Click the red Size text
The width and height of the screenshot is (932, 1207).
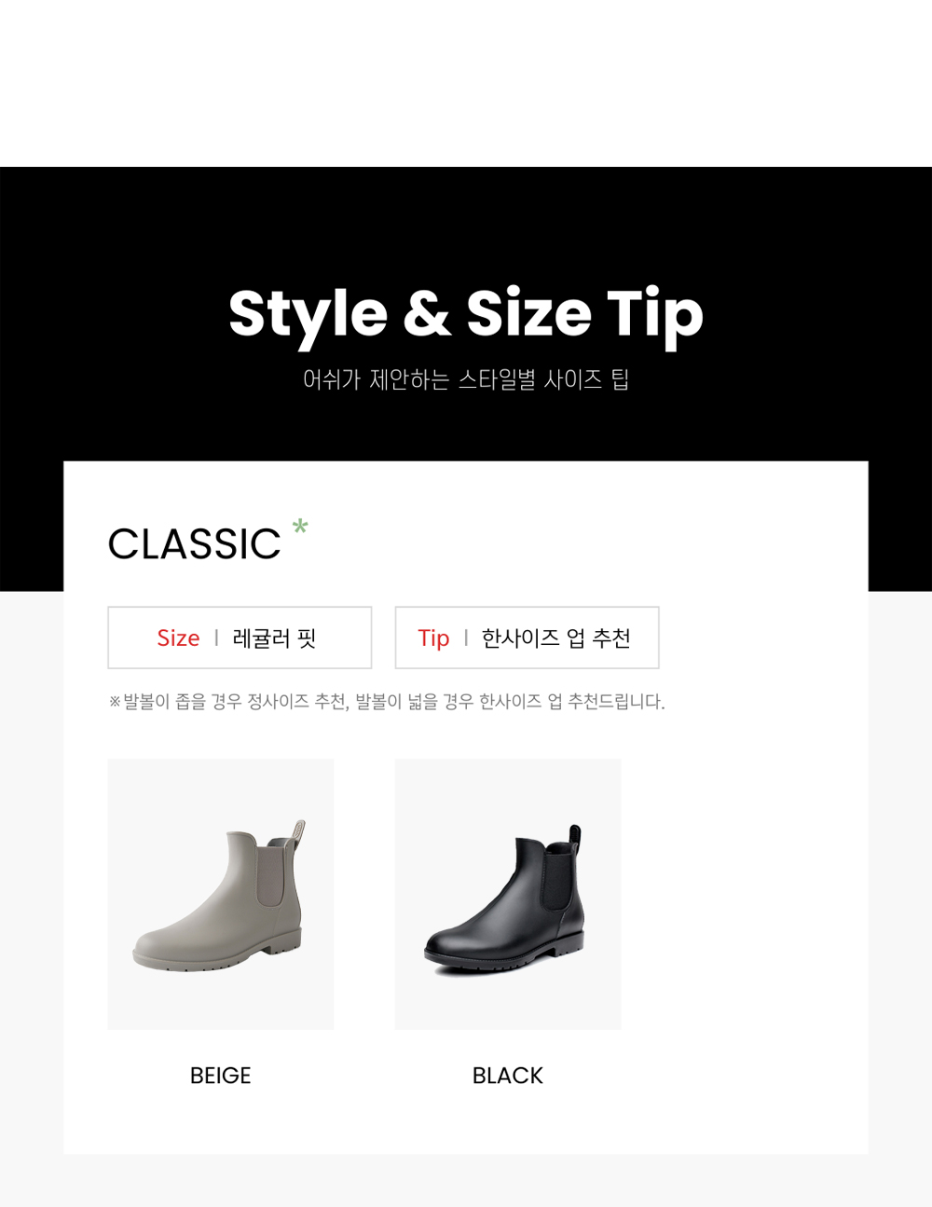pos(178,638)
